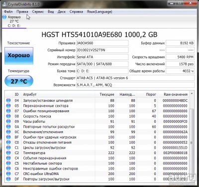Screen dimensions: 199x187
Task: Click status icon for attribute C6
Action: (x=8, y=169)
